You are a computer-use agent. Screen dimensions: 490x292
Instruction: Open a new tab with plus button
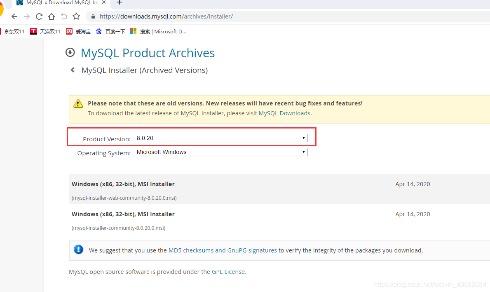[120, 2]
